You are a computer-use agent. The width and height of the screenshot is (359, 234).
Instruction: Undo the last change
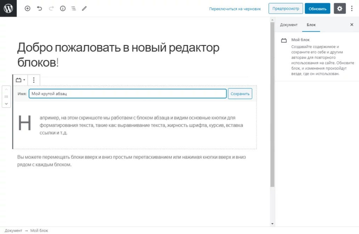pyautogui.click(x=39, y=8)
